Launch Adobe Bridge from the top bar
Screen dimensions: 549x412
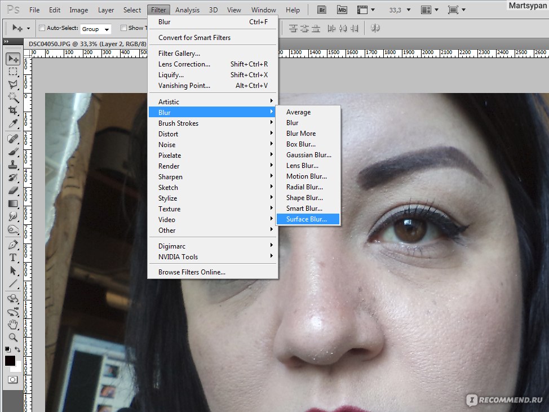[322, 10]
